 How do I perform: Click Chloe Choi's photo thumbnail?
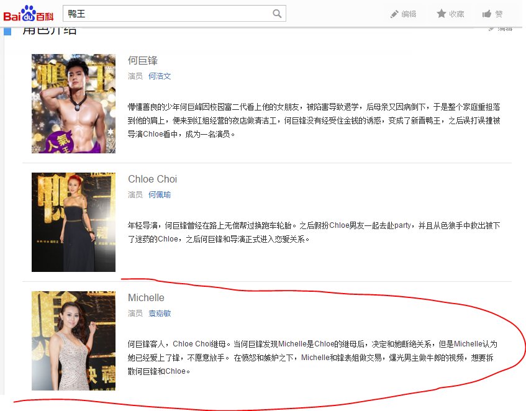coord(73,222)
